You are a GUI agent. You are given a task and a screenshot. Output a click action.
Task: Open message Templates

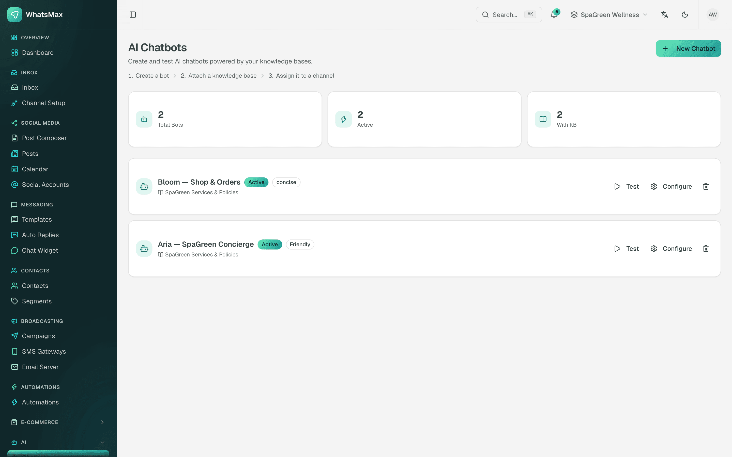[x=58, y=219]
